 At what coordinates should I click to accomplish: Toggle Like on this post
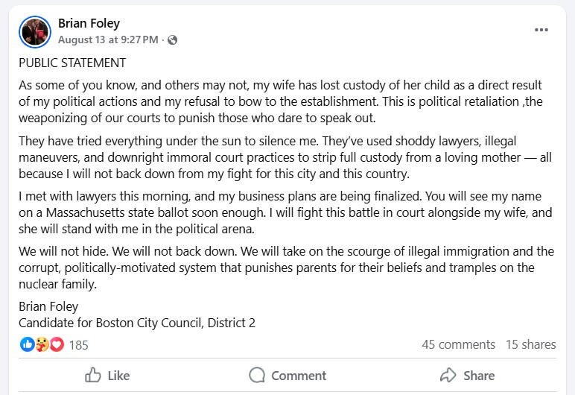107,376
